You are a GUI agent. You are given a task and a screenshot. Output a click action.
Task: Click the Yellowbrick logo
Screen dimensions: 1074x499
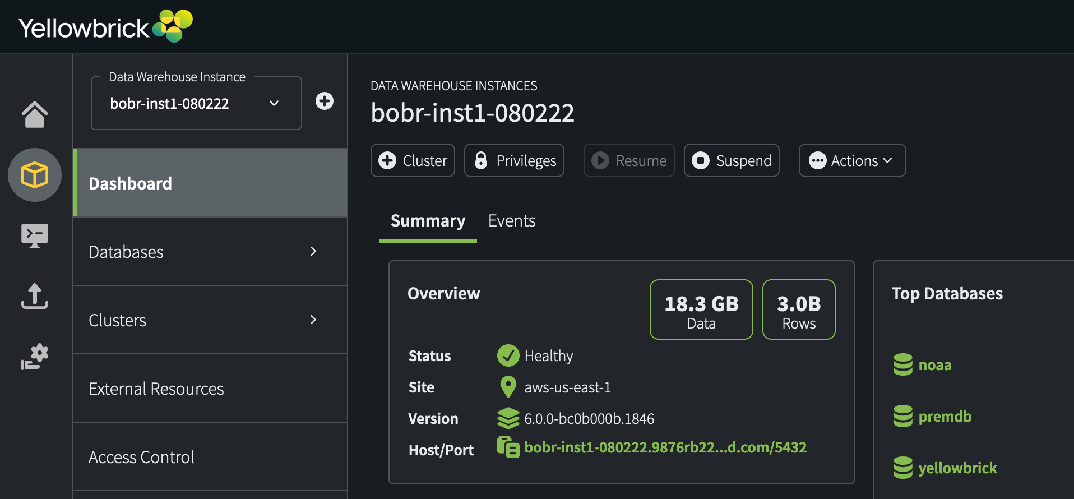pyautogui.click(x=105, y=26)
